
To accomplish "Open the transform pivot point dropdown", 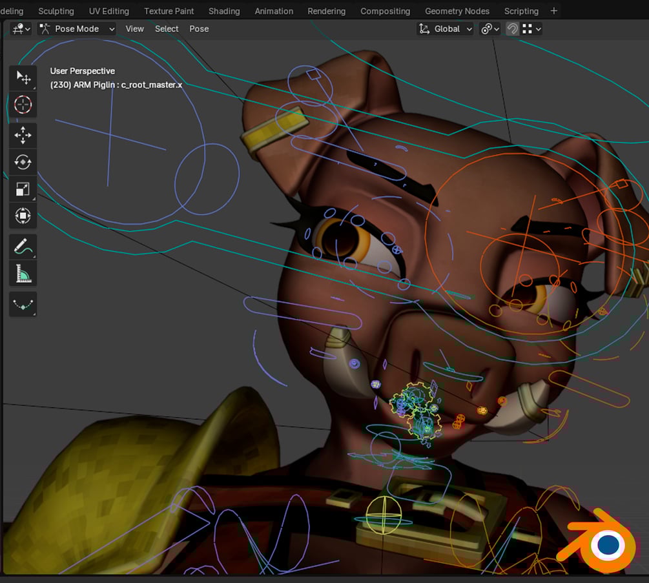I will tap(490, 29).
